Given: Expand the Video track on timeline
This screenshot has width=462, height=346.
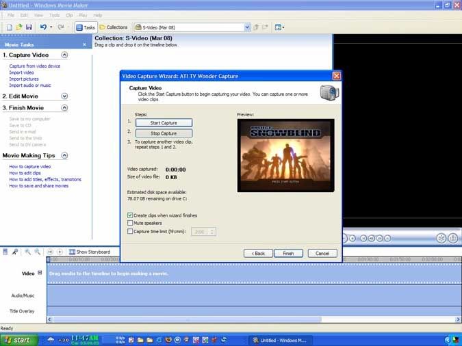Looking at the screenshot, I should (40, 273).
